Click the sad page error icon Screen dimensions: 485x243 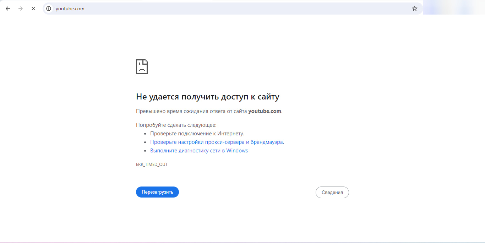click(142, 66)
